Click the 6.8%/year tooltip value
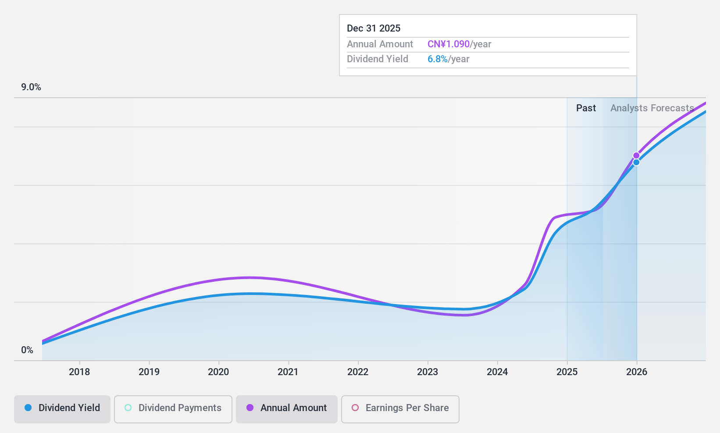720x433 pixels. click(449, 59)
